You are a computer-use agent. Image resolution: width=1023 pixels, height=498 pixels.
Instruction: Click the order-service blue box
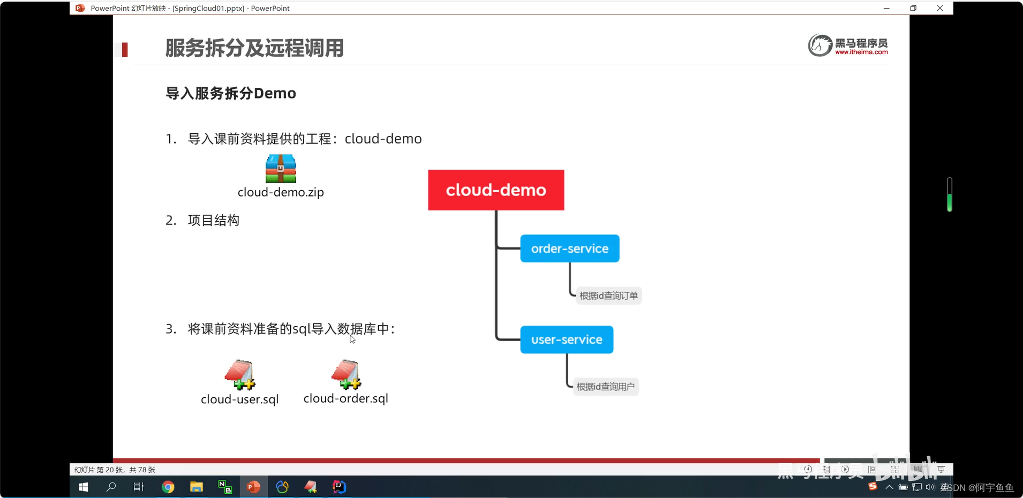(x=570, y=248)
